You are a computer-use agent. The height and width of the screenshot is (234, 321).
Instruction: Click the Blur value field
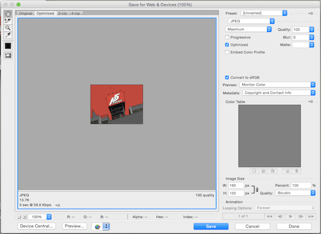[301, 37]
